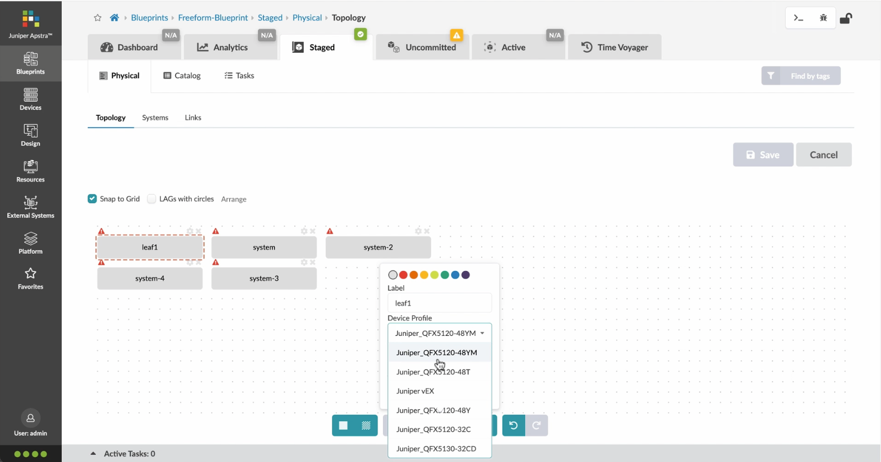This screenshot has height=462, width=881.
Task: Open the Links view tab
Action: (x=193, y=117)
